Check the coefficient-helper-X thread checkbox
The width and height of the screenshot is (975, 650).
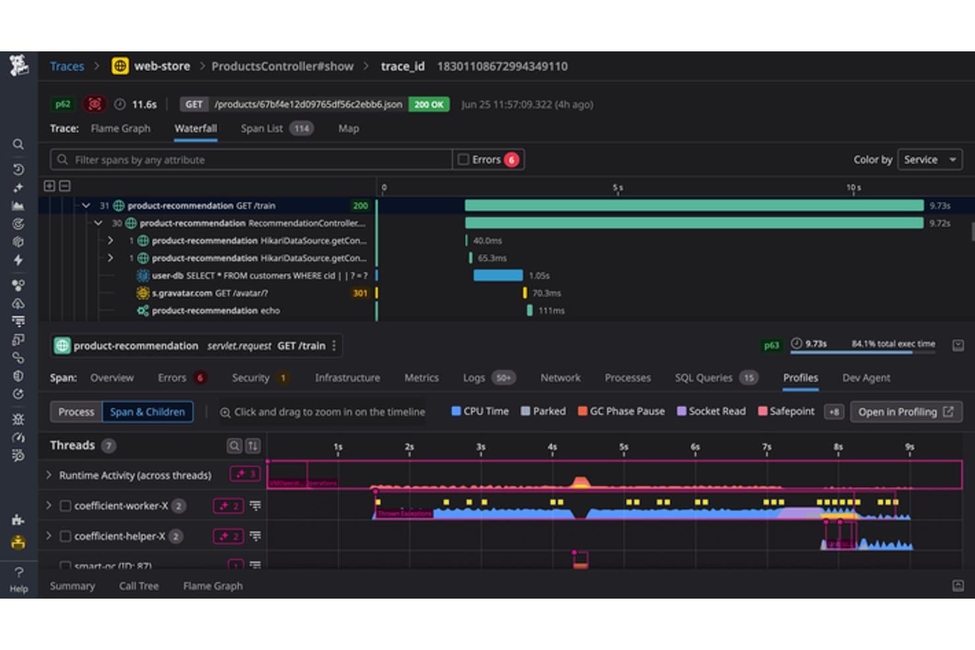65,536
